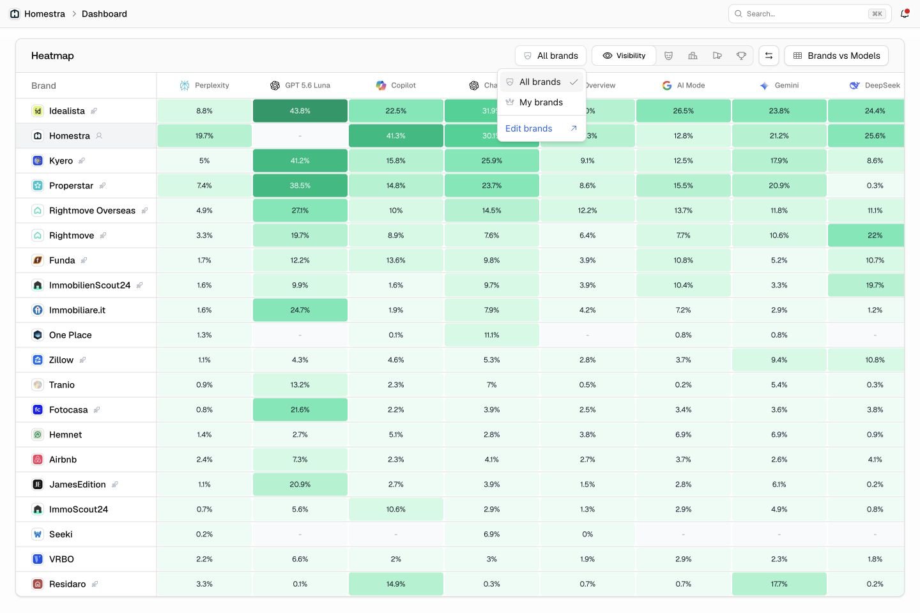Click the One Place brand name
Viewport: 920px width, 613px height.
(x=70, y=335)
